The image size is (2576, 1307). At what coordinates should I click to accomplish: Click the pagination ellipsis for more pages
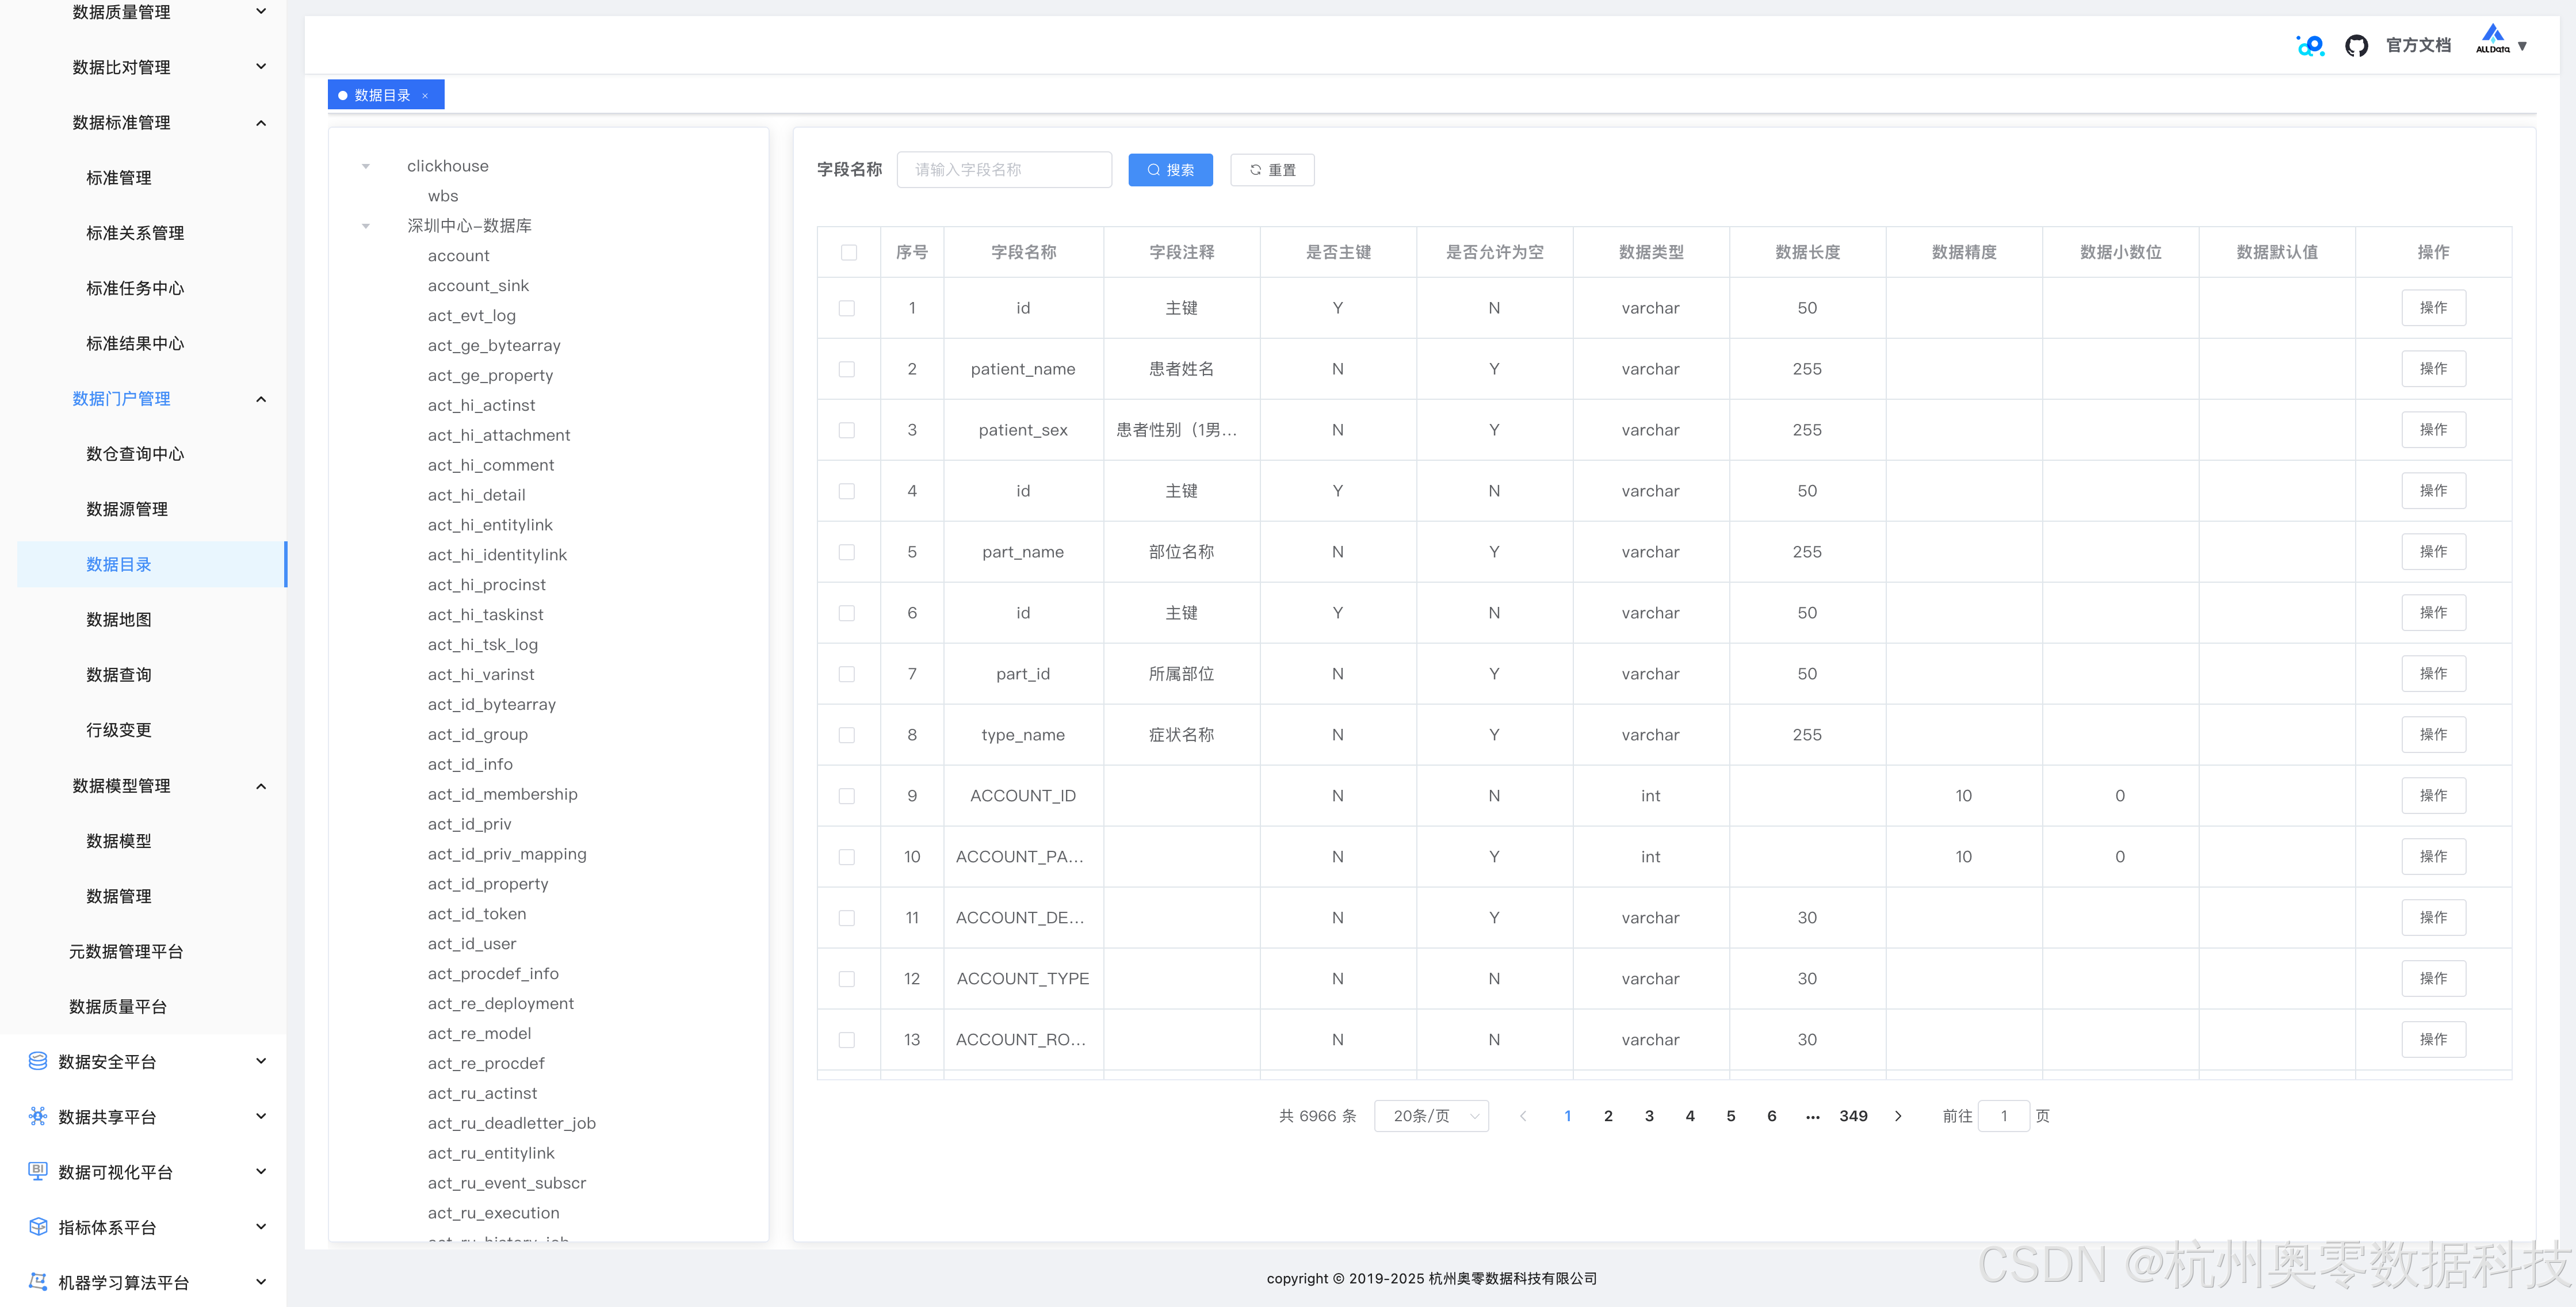point(1812,1116)
